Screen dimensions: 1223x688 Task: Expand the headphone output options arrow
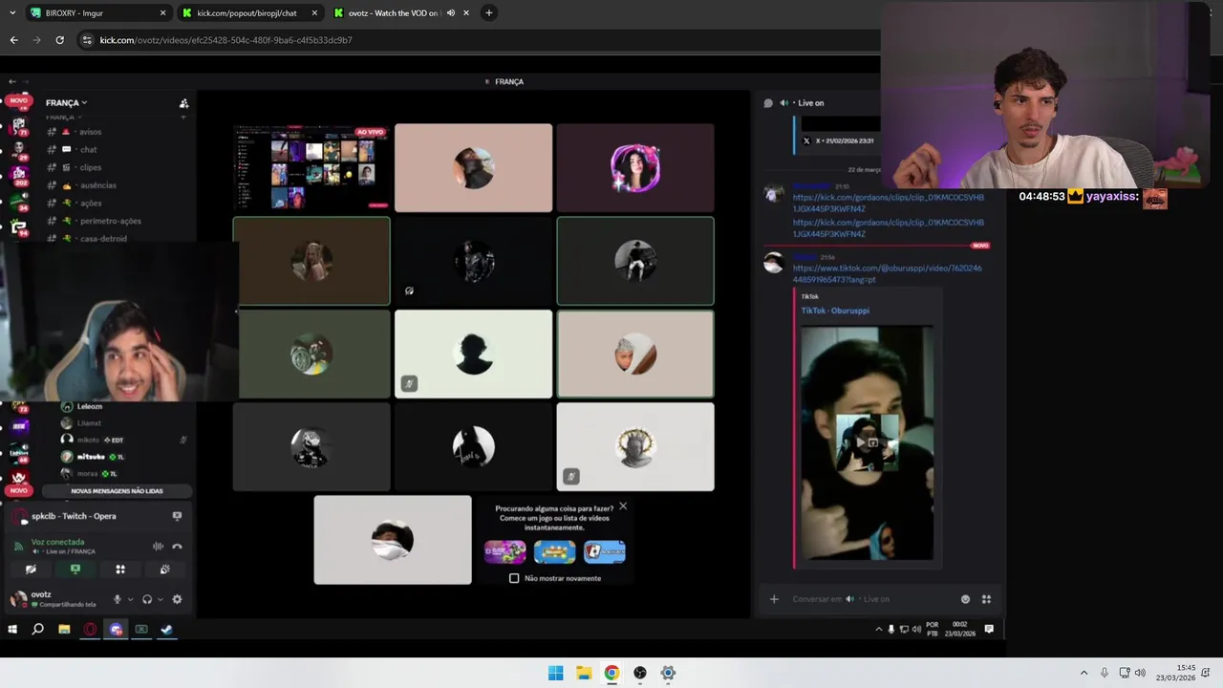(x=160, y=599)
